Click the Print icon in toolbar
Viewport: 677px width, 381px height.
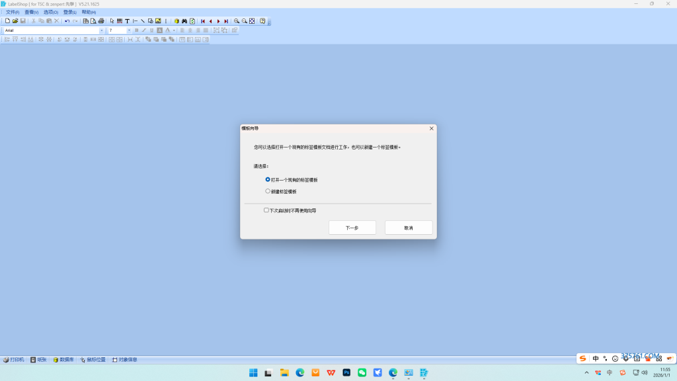(x=101, y=21)
